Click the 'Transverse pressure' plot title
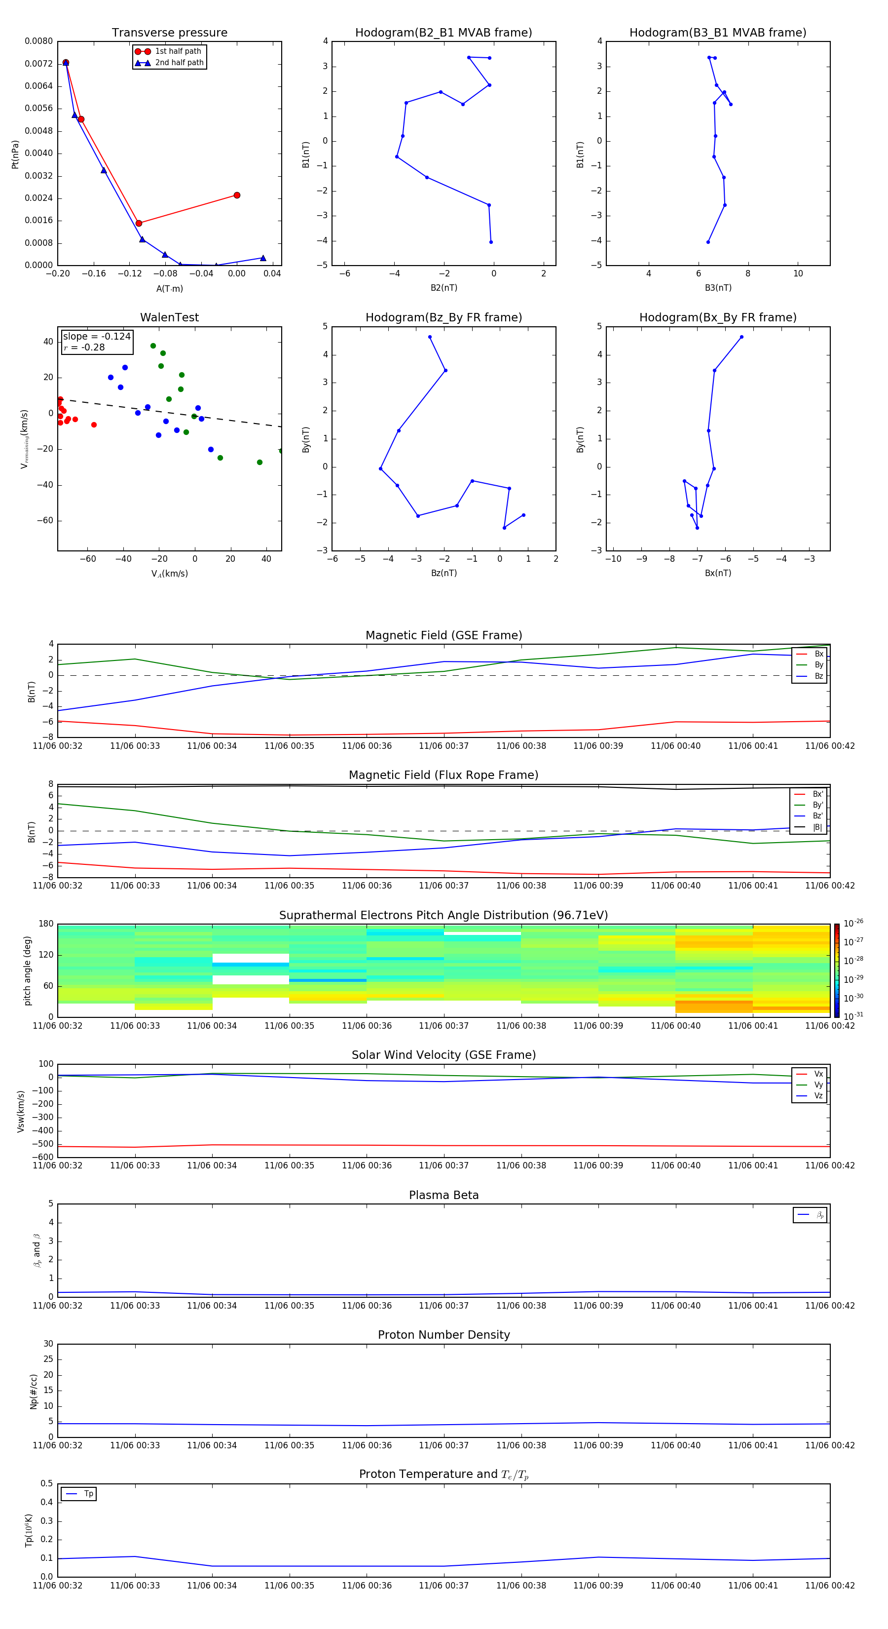Screen dimensions: 888x1629 click(x=169, y=33)
